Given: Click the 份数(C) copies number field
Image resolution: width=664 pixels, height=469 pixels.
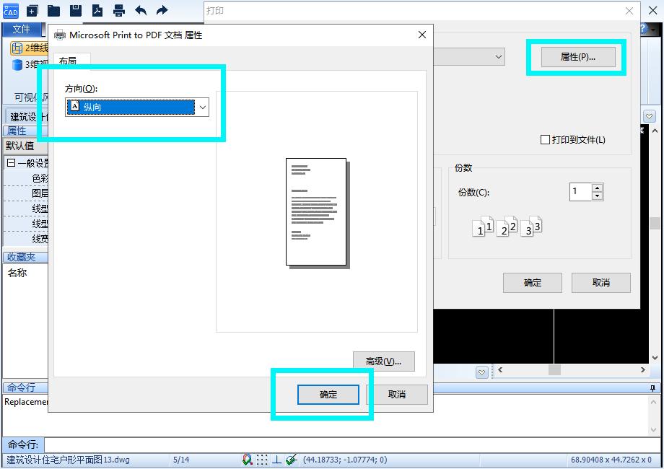Looking at the screenshot, I should [x=580, y=192].
